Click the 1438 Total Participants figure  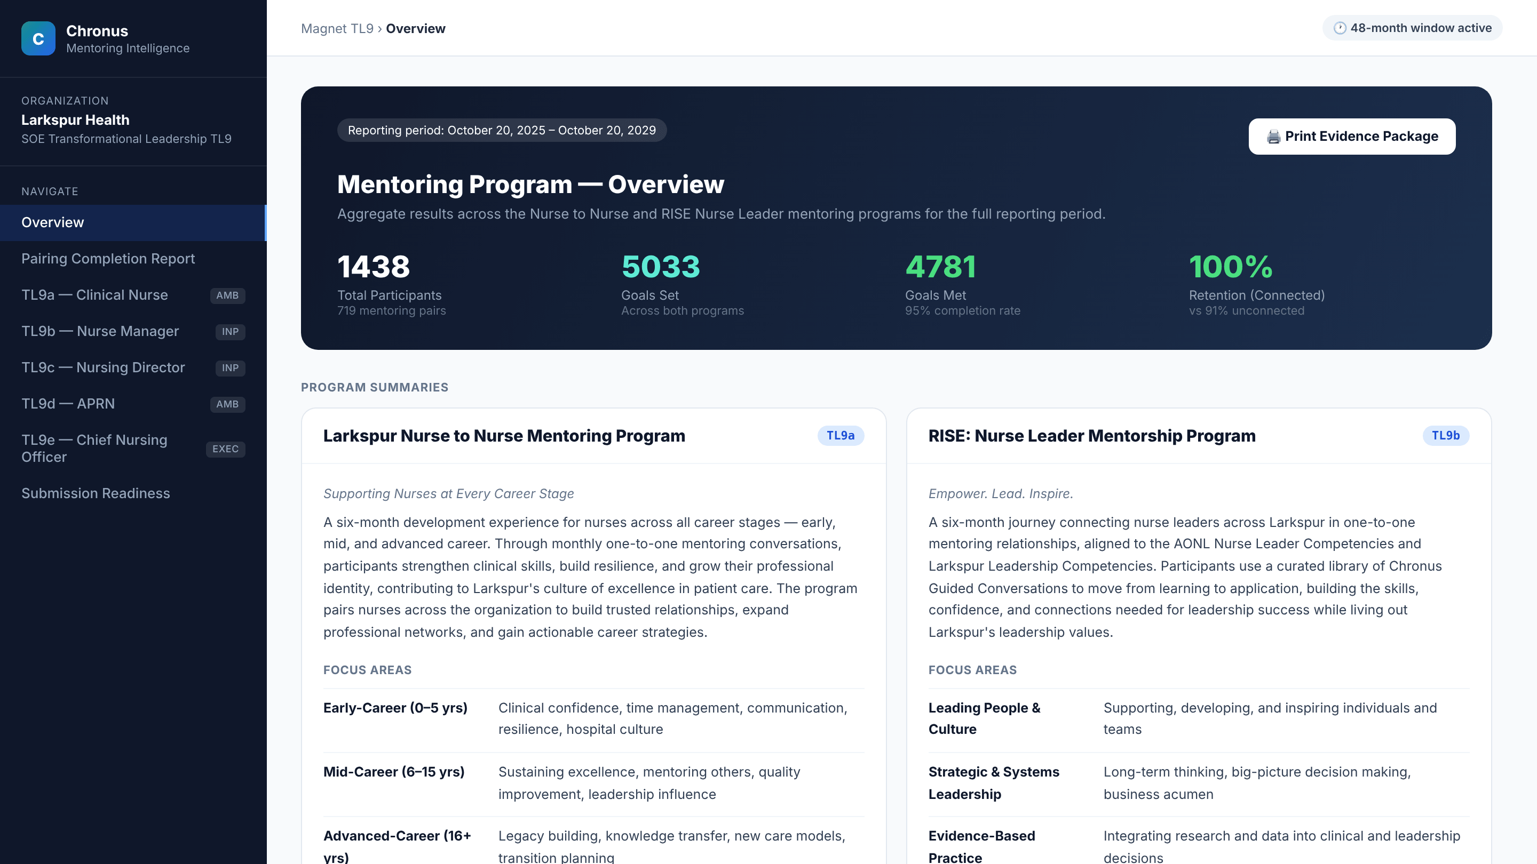click(x=374, y=267)
